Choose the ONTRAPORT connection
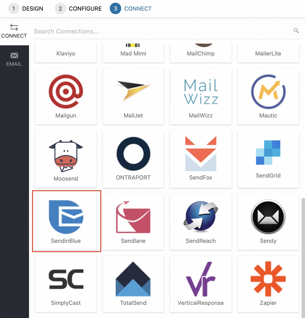 [133, 159]
